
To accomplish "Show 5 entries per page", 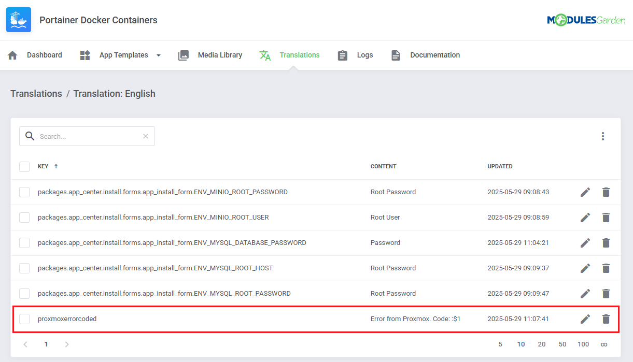I will [x=500, y=344].
